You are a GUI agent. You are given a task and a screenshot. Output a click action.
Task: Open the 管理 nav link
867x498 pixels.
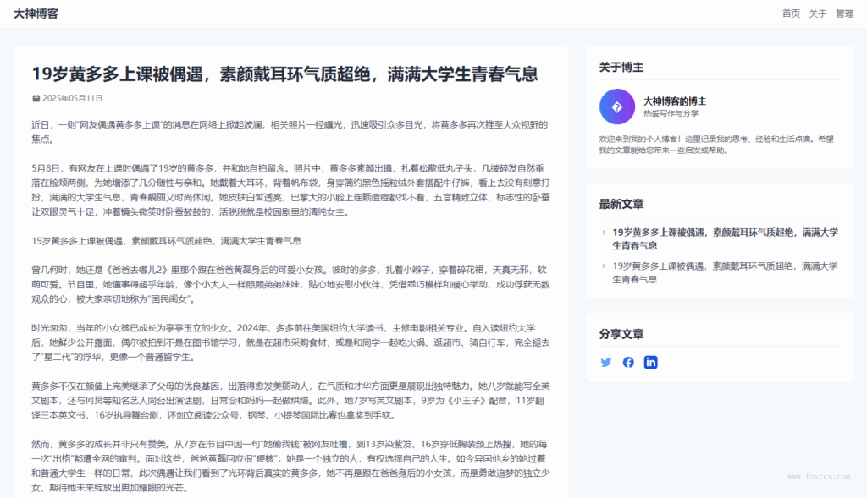tap(844, 14)
